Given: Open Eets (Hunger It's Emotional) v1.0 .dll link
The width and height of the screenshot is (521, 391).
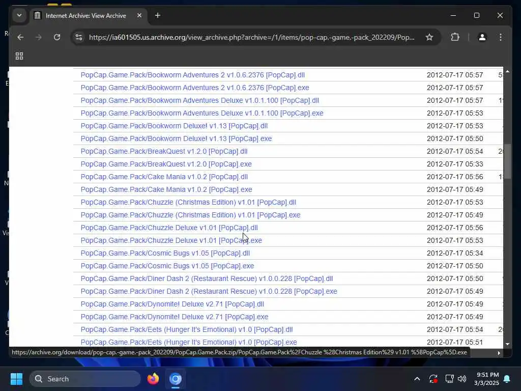Looking at the screenshot, I should [x=187, y=330].
